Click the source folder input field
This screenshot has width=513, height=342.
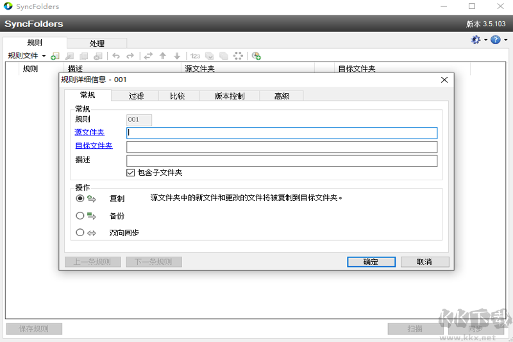pos(282,133)
